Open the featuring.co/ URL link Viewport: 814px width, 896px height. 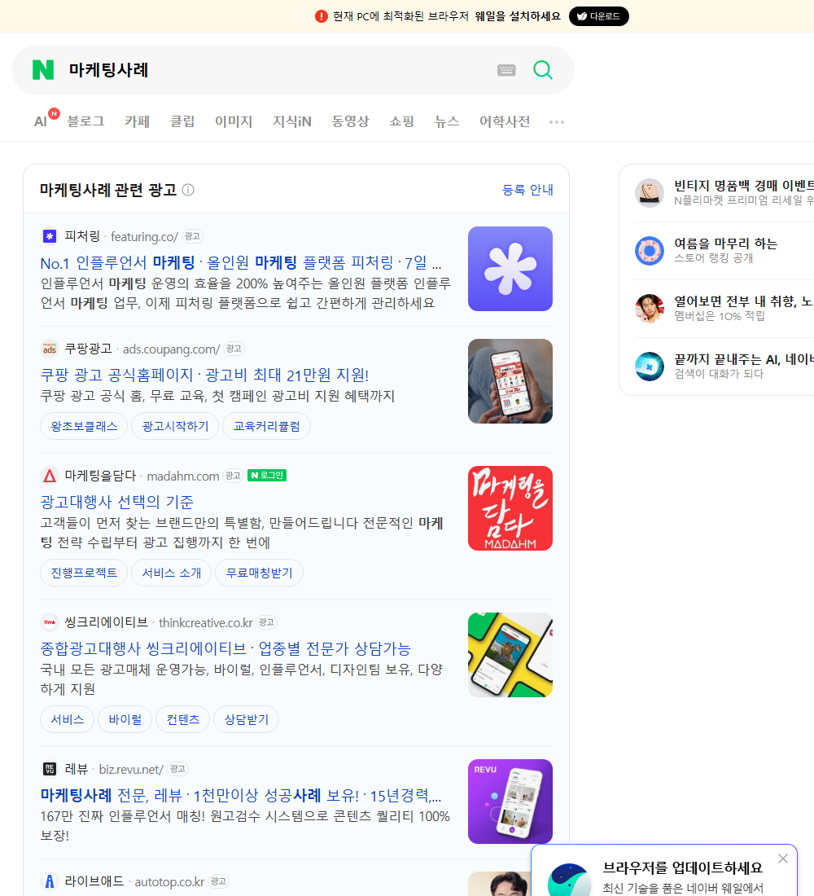coord(145,236)
